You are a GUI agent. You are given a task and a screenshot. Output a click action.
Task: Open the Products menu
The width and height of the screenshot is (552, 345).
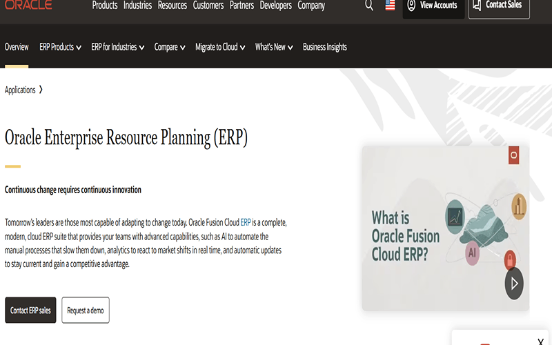(x=105, y=6)
